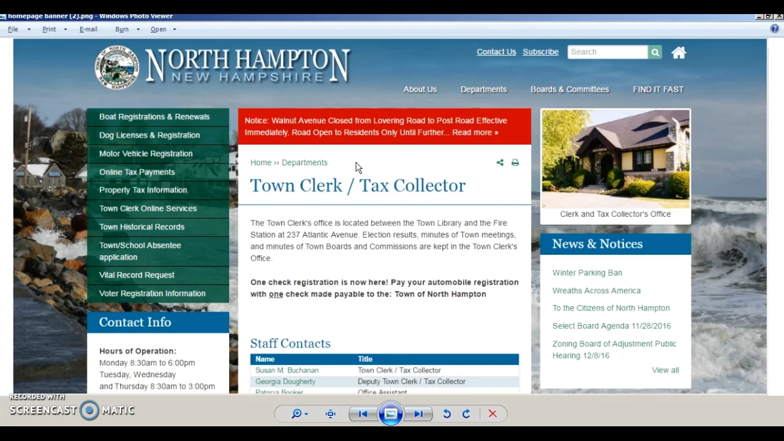Open Wreaths Across America notice
Screen dimensions: 784x441
click(x=597, y=290)
